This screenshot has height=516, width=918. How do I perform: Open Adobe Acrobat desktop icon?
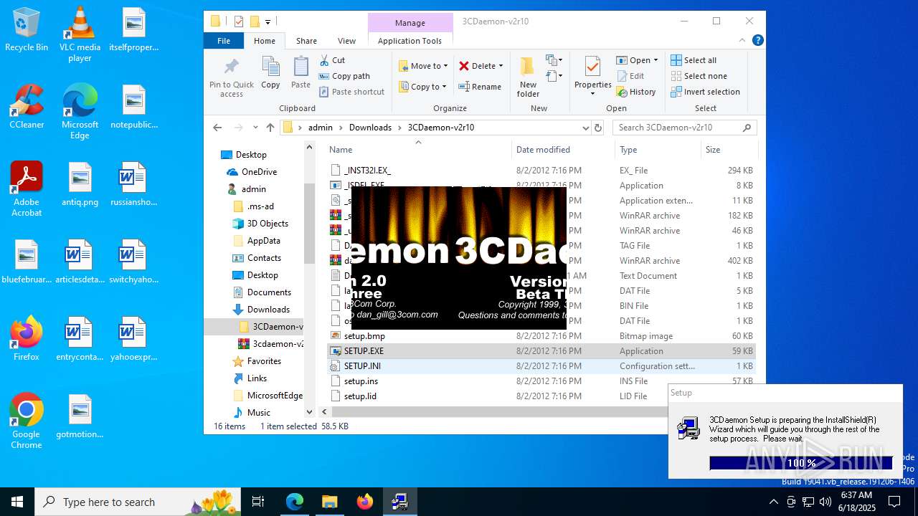click(x=27, y=189)
